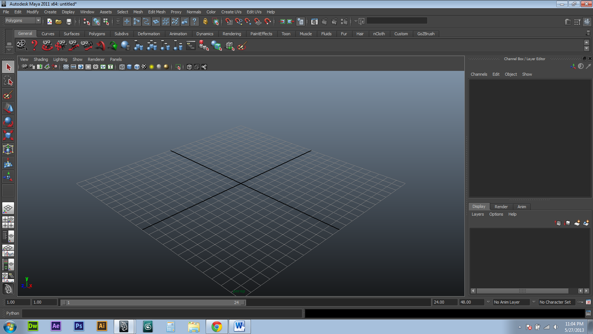This screenshot has height=334, width=593.
Task: Open the Render layer tab
Action: [501, 207]
